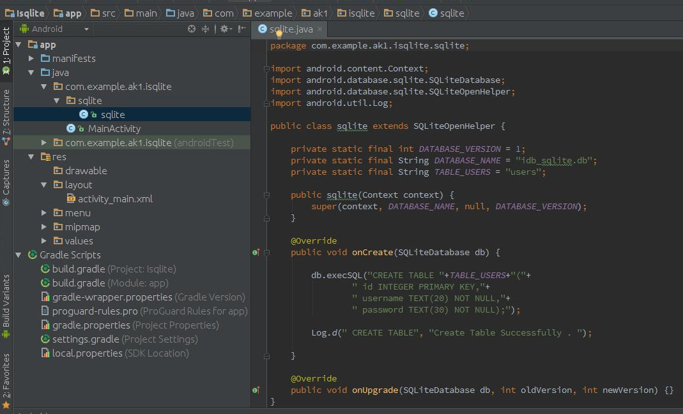This screenshot has width=683, height=414.
Task: Close the sqlite.java editor tab
Action: [x=319, y=29]
